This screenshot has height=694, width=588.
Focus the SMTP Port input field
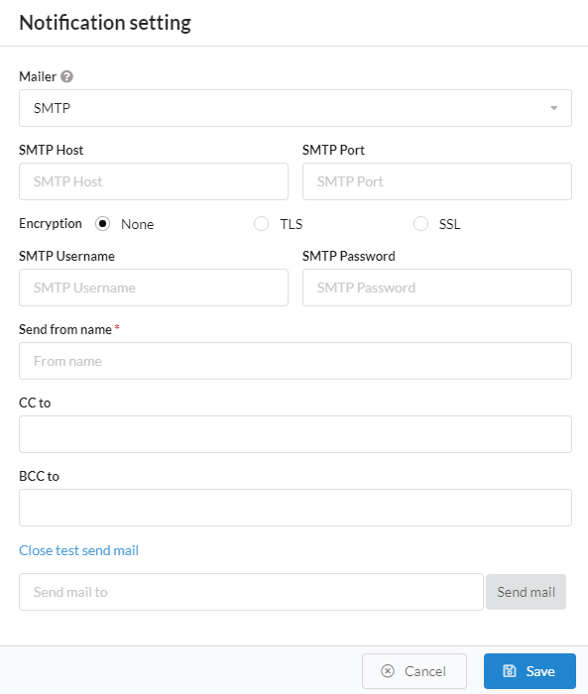click(x=437, y=181)
